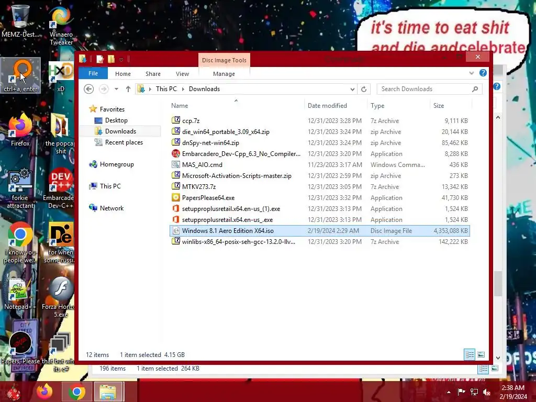The height and width of the screenshot is (402, 536).
Task: Open Detect It Easy desktop shortcut
Action: pyautogui.click(x=60, y=243)
